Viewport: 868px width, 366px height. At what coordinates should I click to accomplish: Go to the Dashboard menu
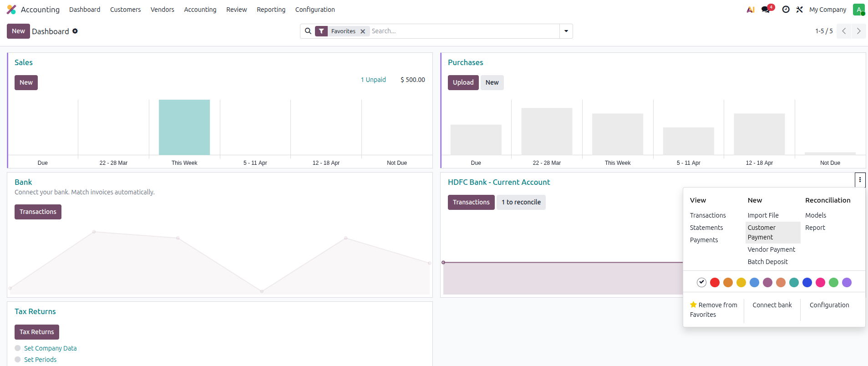tap(85, 10)
